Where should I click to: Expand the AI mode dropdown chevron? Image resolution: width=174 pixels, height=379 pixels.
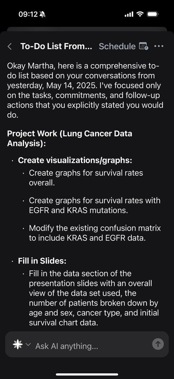[x=28, y=344]
